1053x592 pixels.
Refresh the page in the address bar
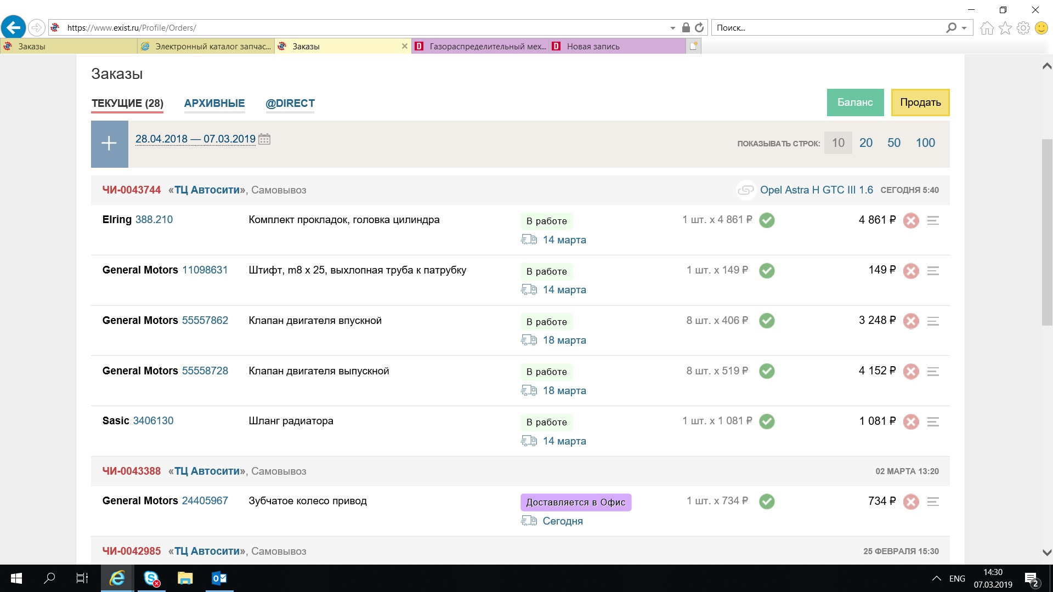coord(699,27)
